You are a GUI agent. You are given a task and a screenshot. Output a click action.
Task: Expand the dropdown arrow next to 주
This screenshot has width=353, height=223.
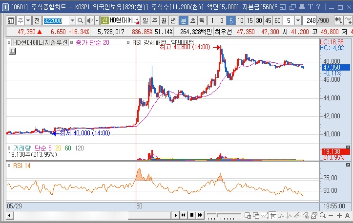(x=28, y=21)
